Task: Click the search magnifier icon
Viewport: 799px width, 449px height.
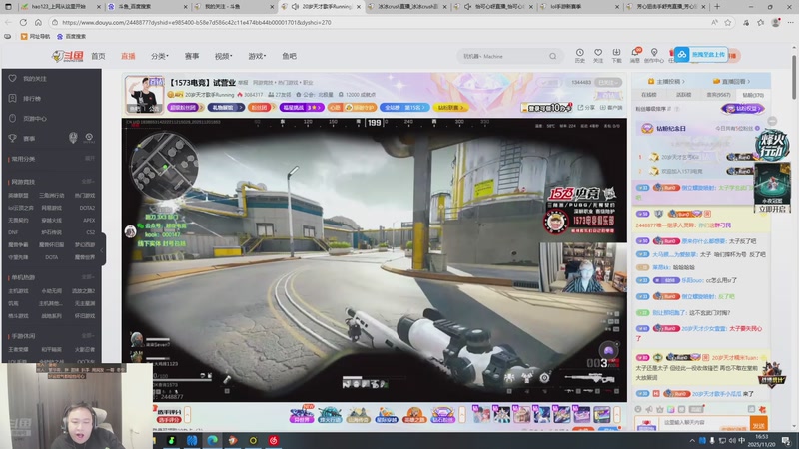Action: coord(553,56)
